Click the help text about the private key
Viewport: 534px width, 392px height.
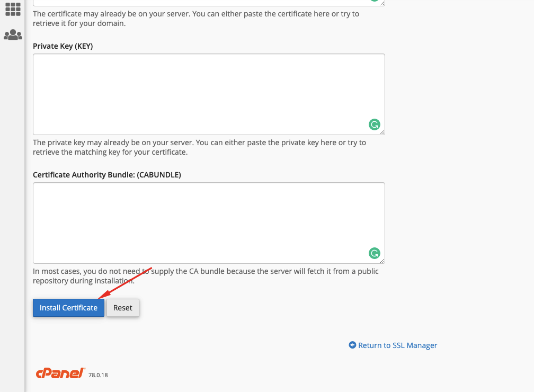point(199,147)
